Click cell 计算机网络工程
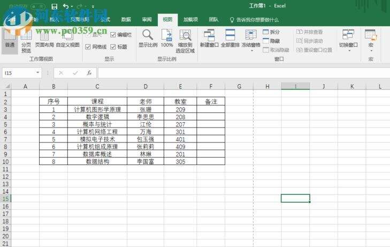The image size is (390, 247). click(97, 132)
